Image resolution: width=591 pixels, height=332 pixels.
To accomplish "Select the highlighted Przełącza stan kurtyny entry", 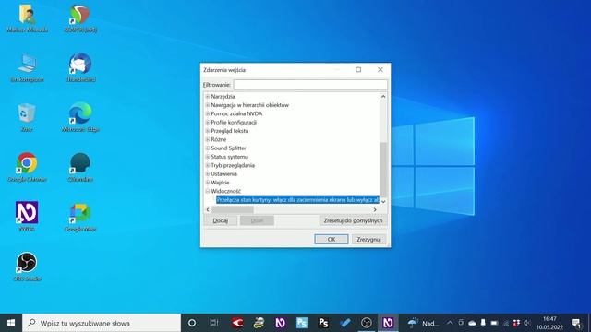I will pyautogui.click(x=297, y=200).
